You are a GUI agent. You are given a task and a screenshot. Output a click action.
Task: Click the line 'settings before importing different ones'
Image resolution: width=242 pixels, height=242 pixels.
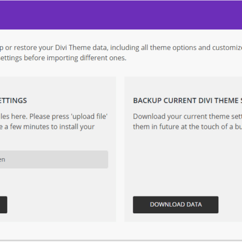pos(63,58)
